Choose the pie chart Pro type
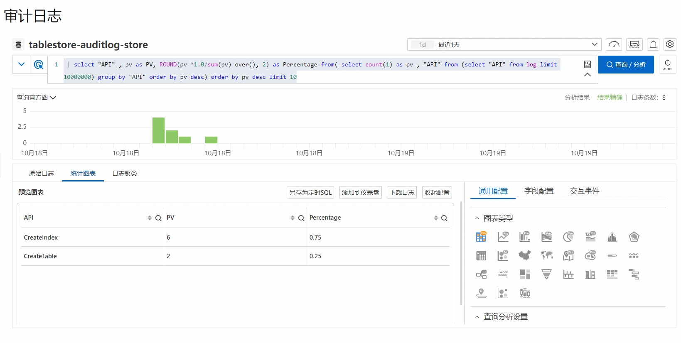Screen dimensions: 681x343 pyautogui.click(x=568, y=237)
